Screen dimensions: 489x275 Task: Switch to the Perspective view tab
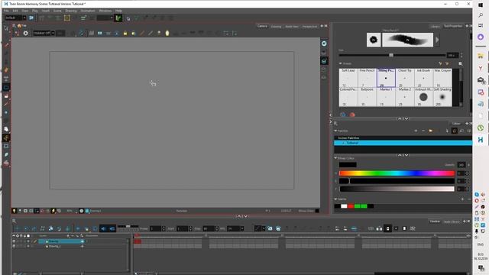[x=309, y=27]
